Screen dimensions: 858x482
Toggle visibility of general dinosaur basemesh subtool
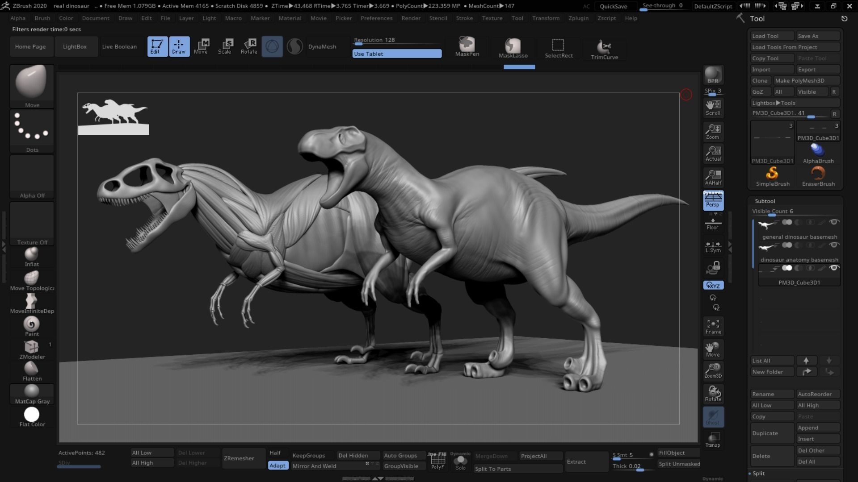pos(834,222)
